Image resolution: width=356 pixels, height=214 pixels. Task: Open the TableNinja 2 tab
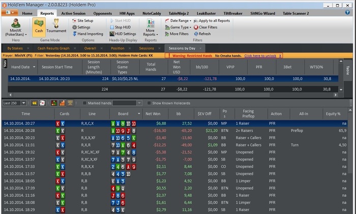point(179,13)
